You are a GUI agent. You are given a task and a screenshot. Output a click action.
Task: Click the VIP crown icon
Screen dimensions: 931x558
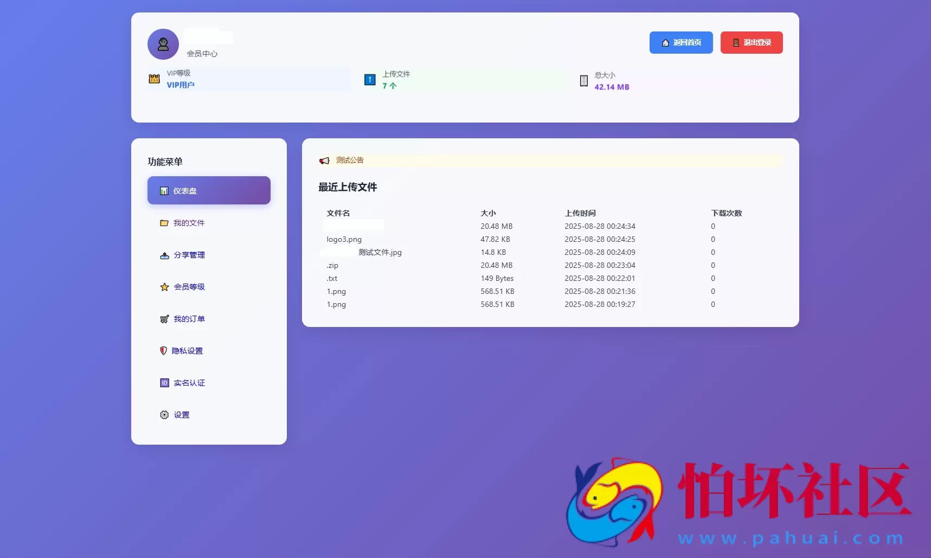[154, 80]
